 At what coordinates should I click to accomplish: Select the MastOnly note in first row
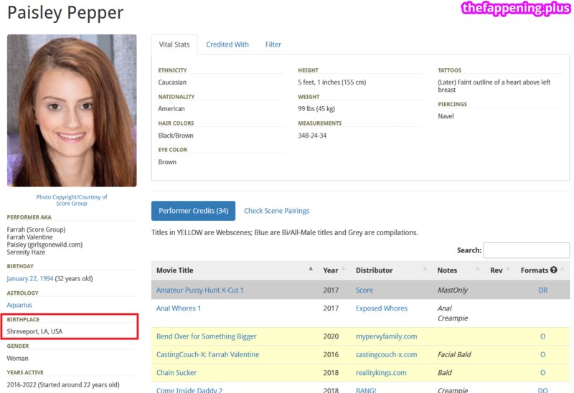tap(453, 290)
